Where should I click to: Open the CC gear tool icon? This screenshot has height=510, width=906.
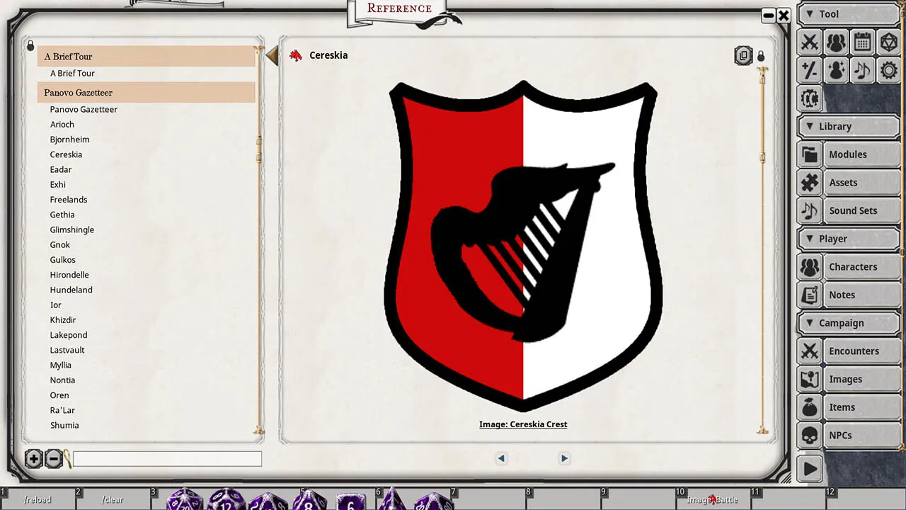pos(810,97)
